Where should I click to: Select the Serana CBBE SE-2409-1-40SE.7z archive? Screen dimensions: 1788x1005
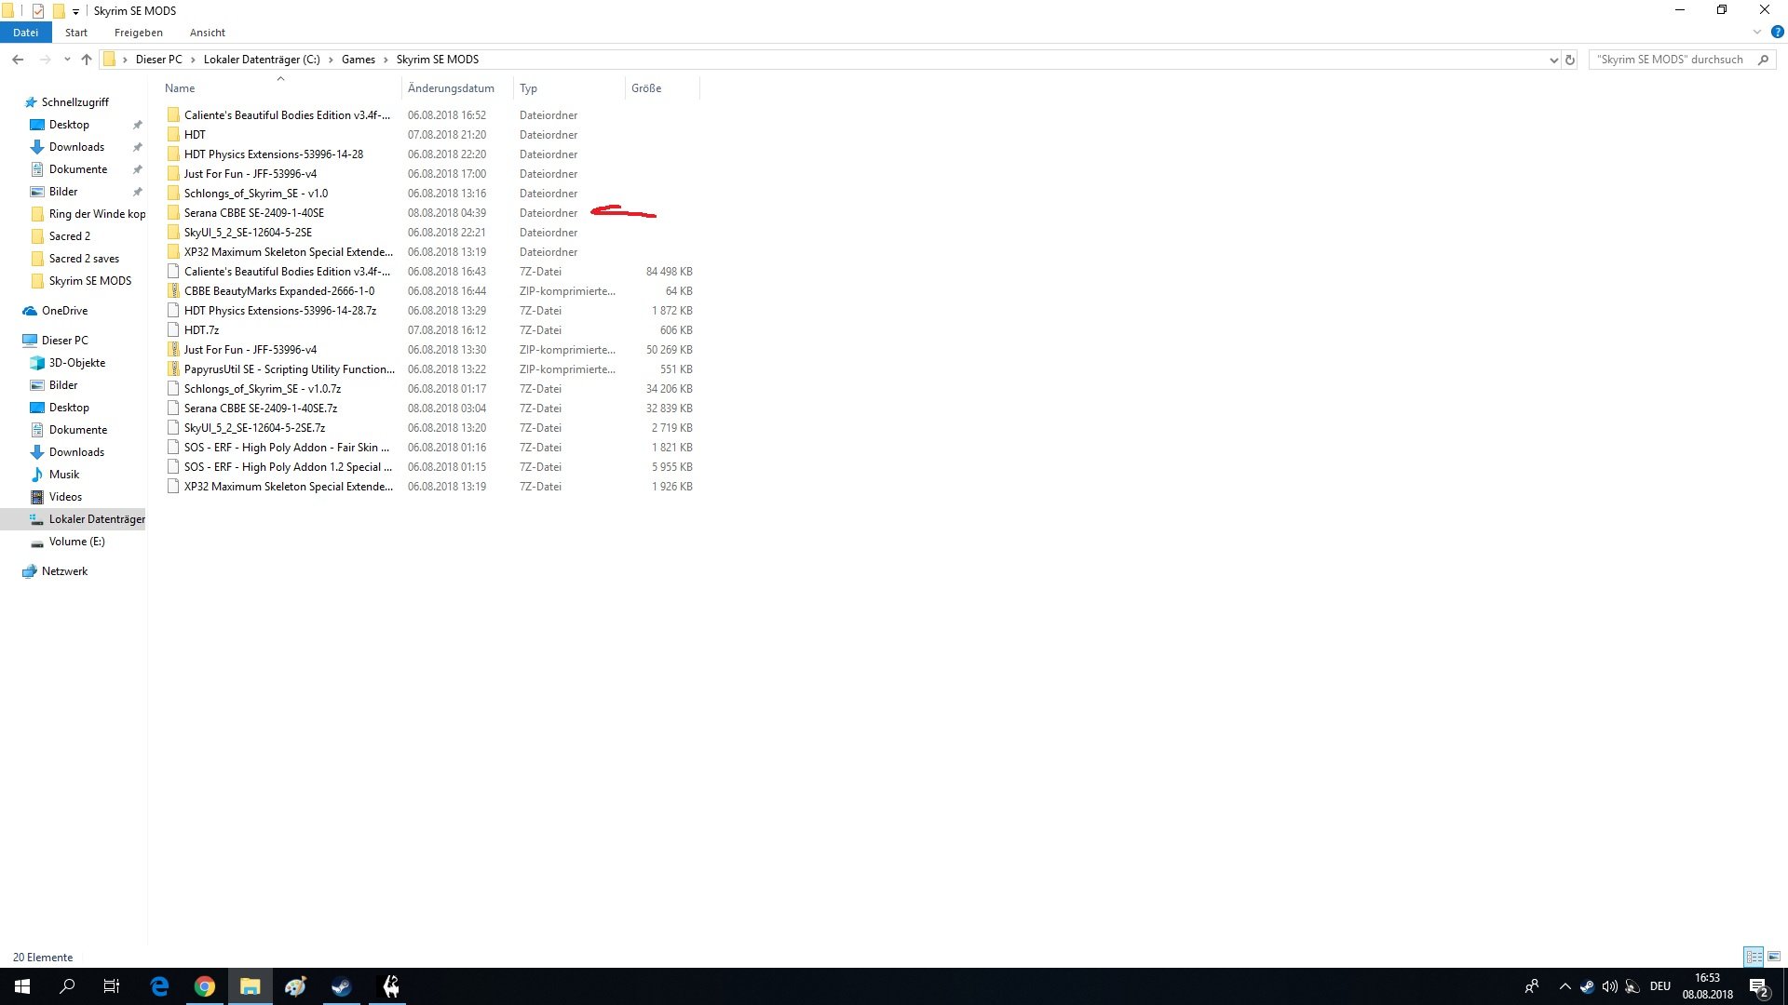pyautogui.click(x=261, y=409)
